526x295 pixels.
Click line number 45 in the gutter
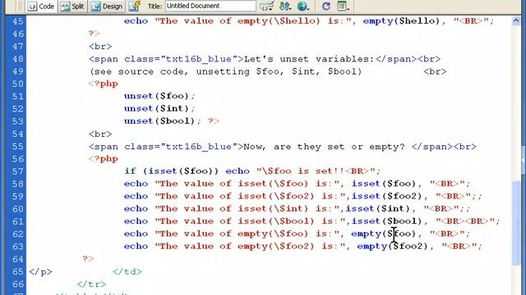point(18,21)
